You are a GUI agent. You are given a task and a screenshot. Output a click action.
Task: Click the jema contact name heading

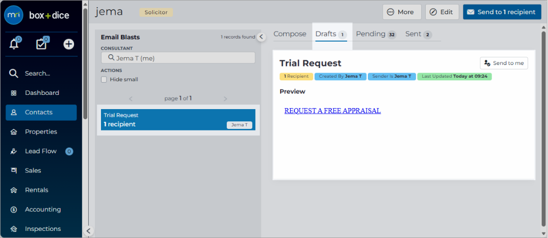(x=109, y=12)
